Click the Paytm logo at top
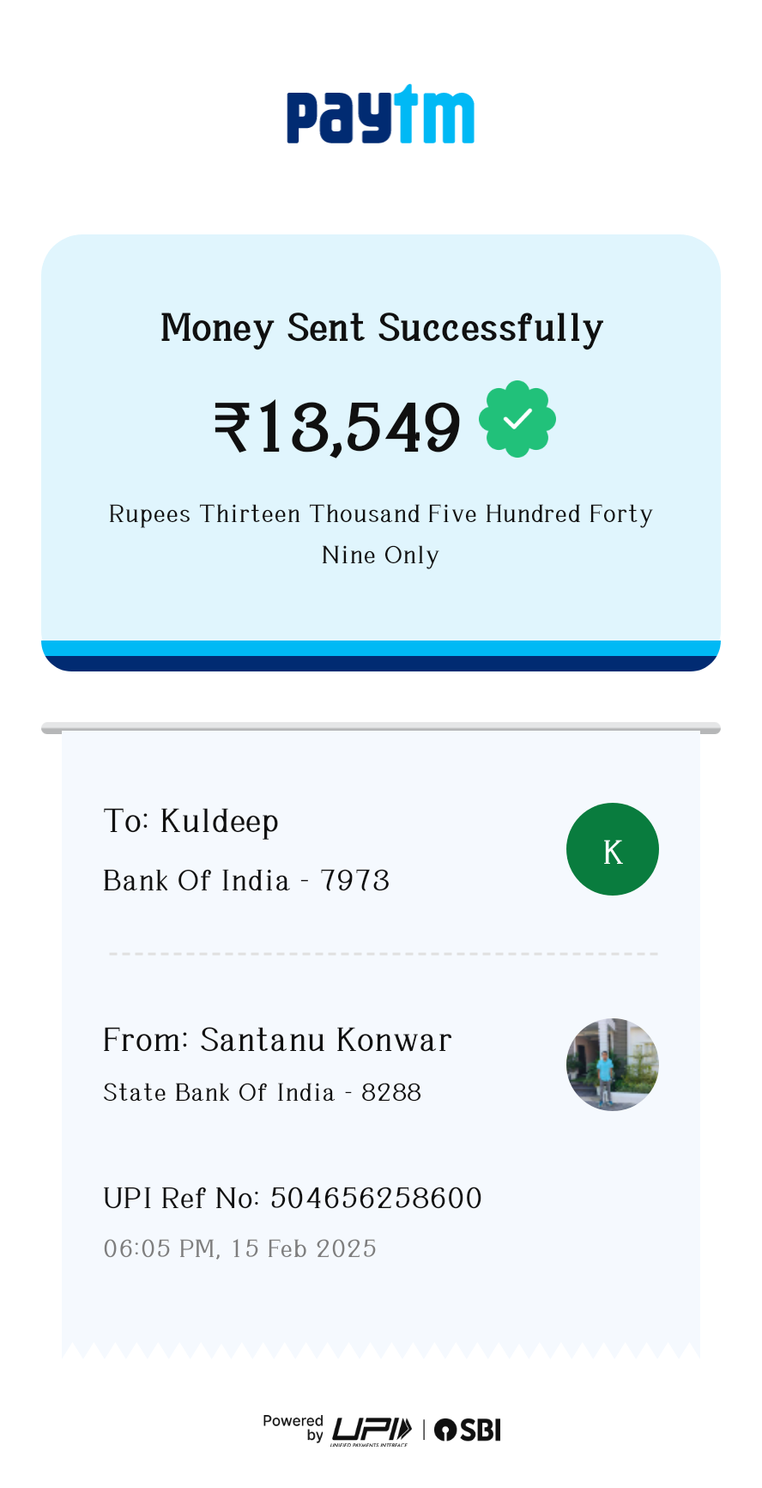 (380, 114)
